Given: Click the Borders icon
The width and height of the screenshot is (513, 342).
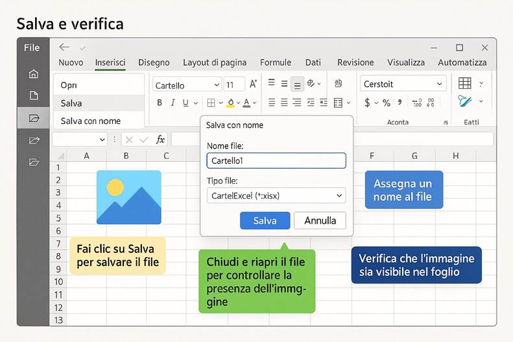Looking at the screenshot, I should (x=211, y=103).
